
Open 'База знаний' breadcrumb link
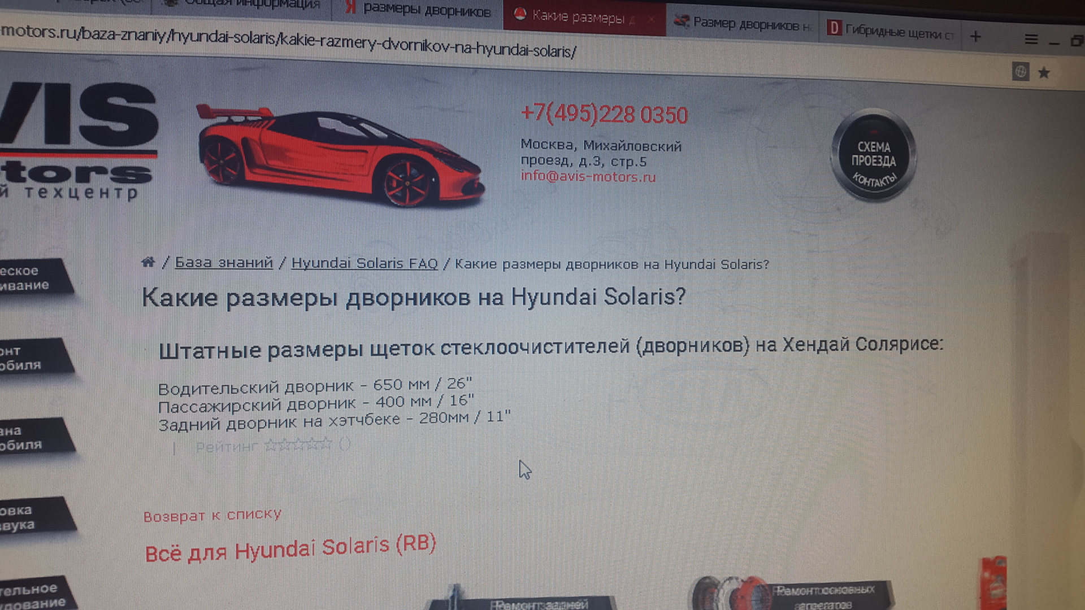224,263
